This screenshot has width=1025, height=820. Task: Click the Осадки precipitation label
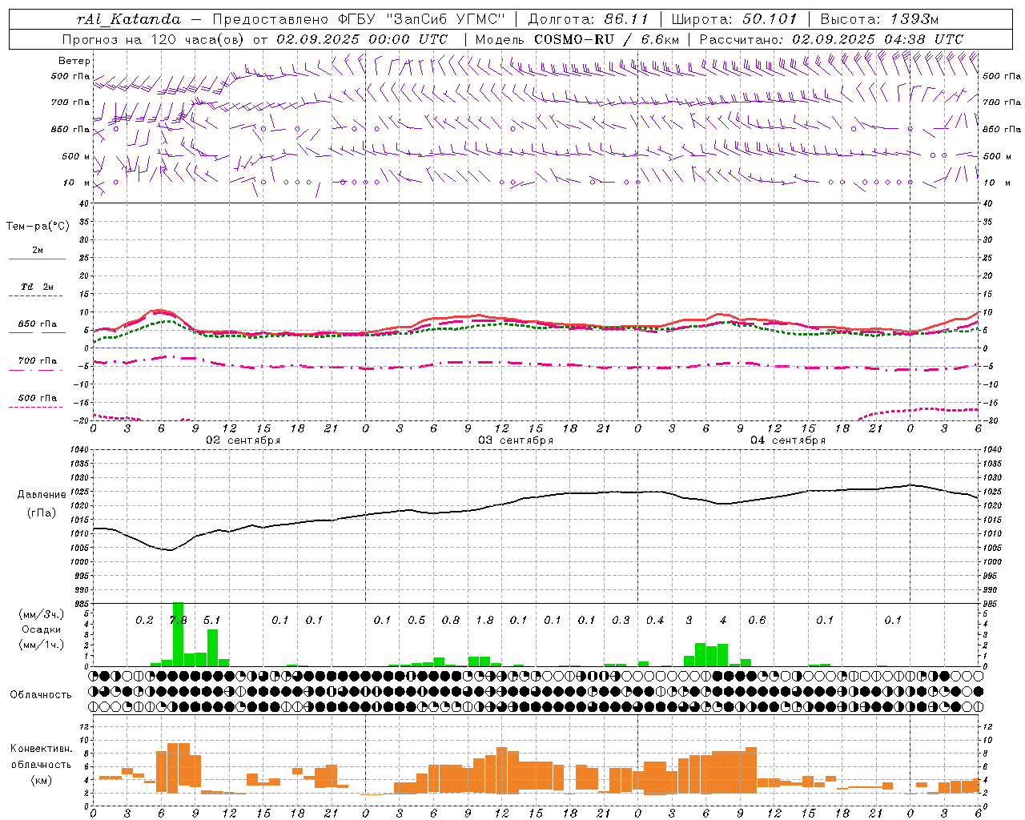click(42, 629)
